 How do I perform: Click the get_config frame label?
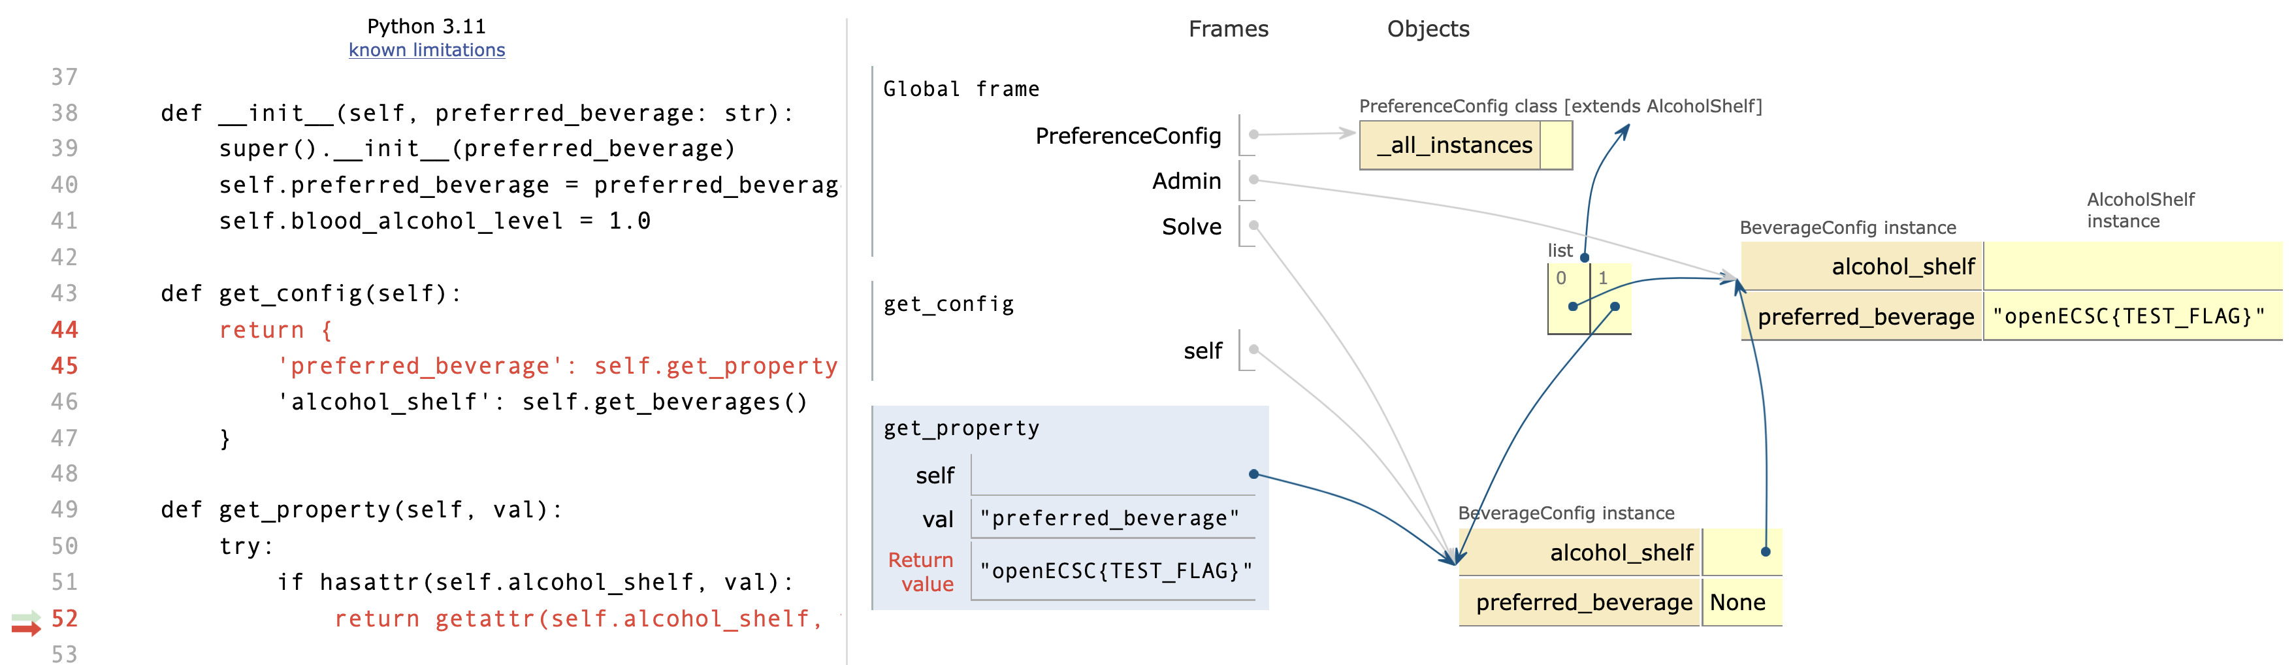948,304
